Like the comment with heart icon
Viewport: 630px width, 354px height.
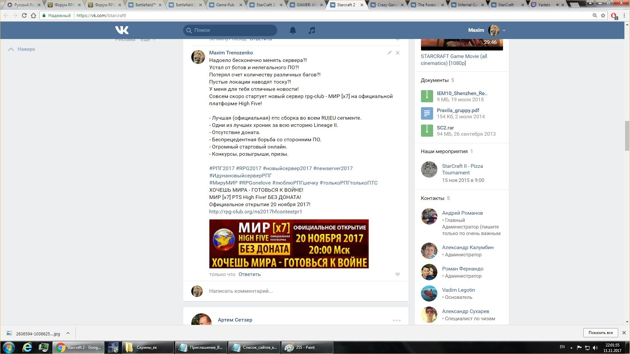[397, 274]
